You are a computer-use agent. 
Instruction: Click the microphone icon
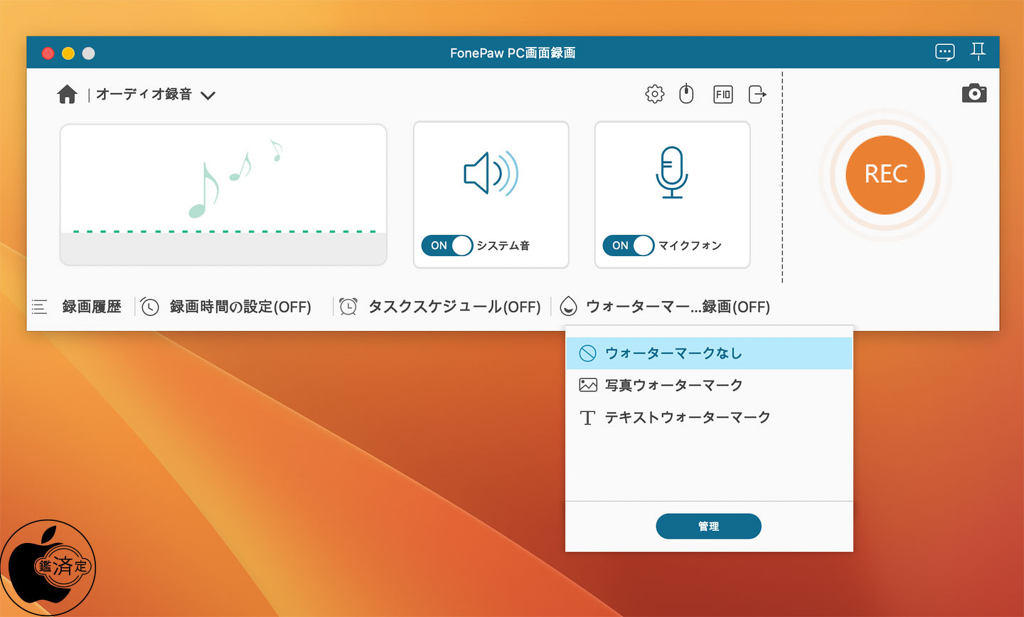coord(672,172)
